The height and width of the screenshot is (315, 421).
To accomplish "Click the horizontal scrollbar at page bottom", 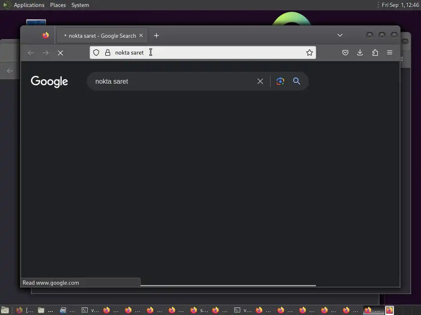I will pos(228,285).
